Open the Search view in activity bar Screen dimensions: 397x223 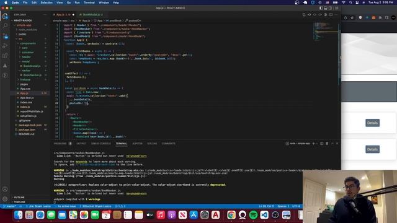5,25
